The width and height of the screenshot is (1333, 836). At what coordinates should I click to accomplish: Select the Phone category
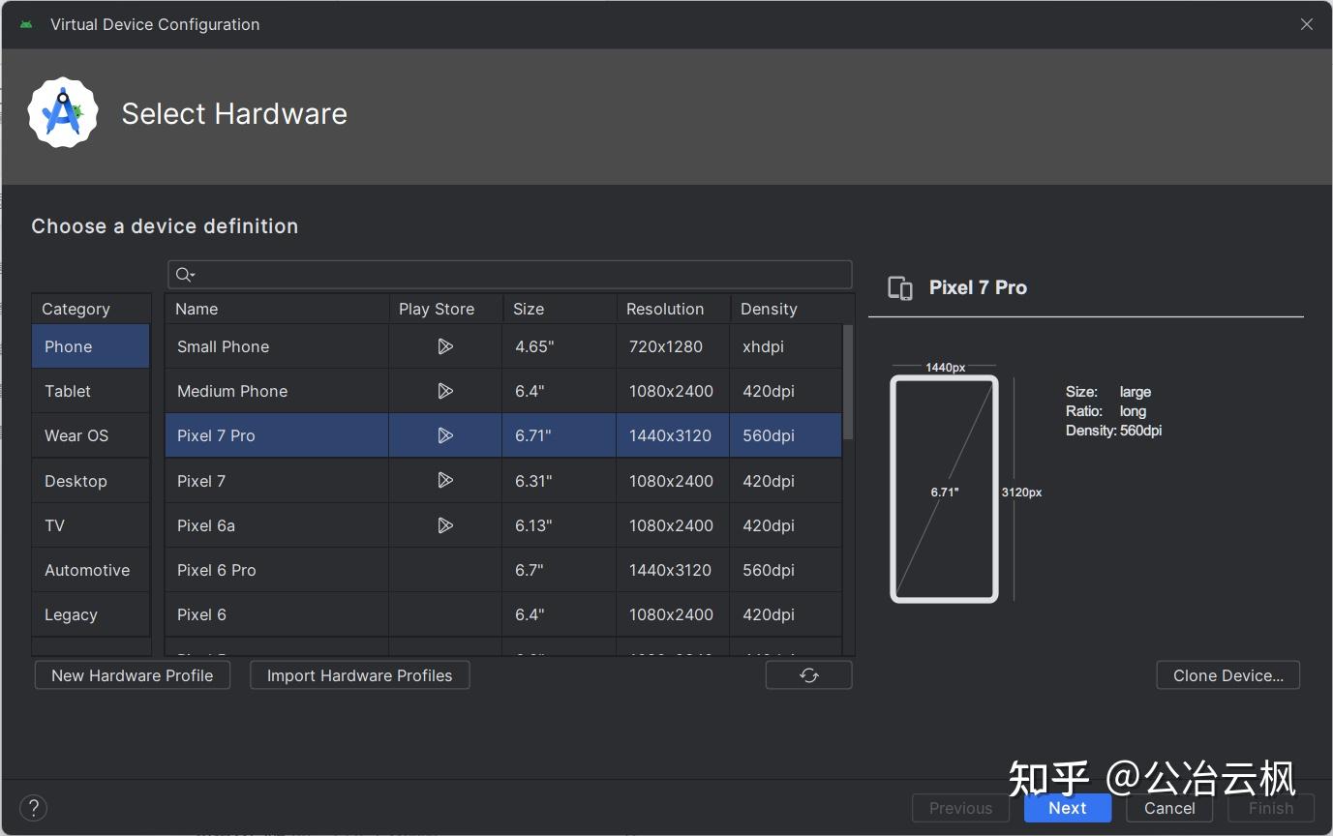(91, 346)
